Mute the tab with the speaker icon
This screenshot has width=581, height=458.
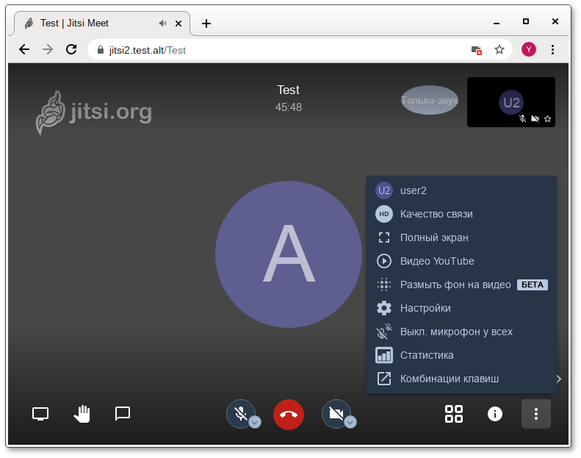[x=162, y=24]
